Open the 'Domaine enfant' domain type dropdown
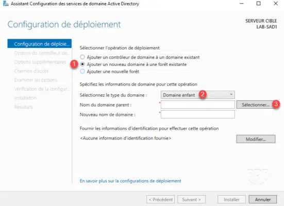This screenshot has height=206, width=284. (198, 95)
